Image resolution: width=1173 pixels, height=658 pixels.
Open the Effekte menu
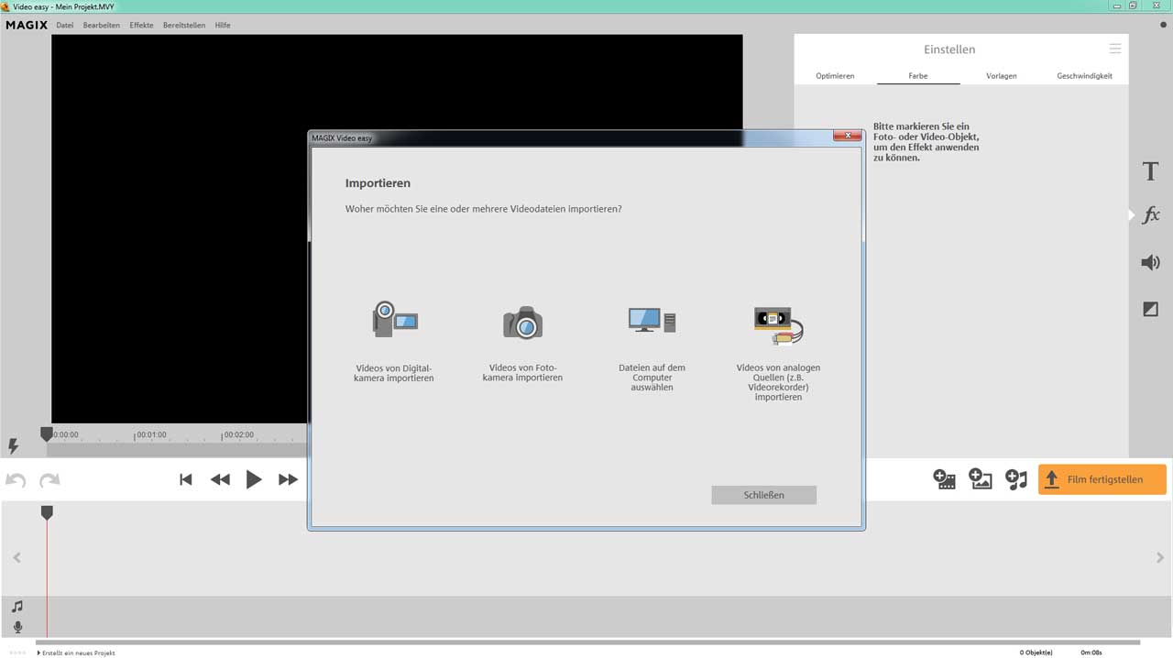coord(141,26)
